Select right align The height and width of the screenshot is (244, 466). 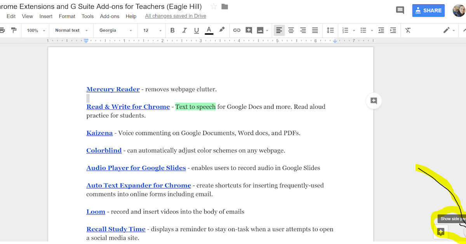click(303, 30)
